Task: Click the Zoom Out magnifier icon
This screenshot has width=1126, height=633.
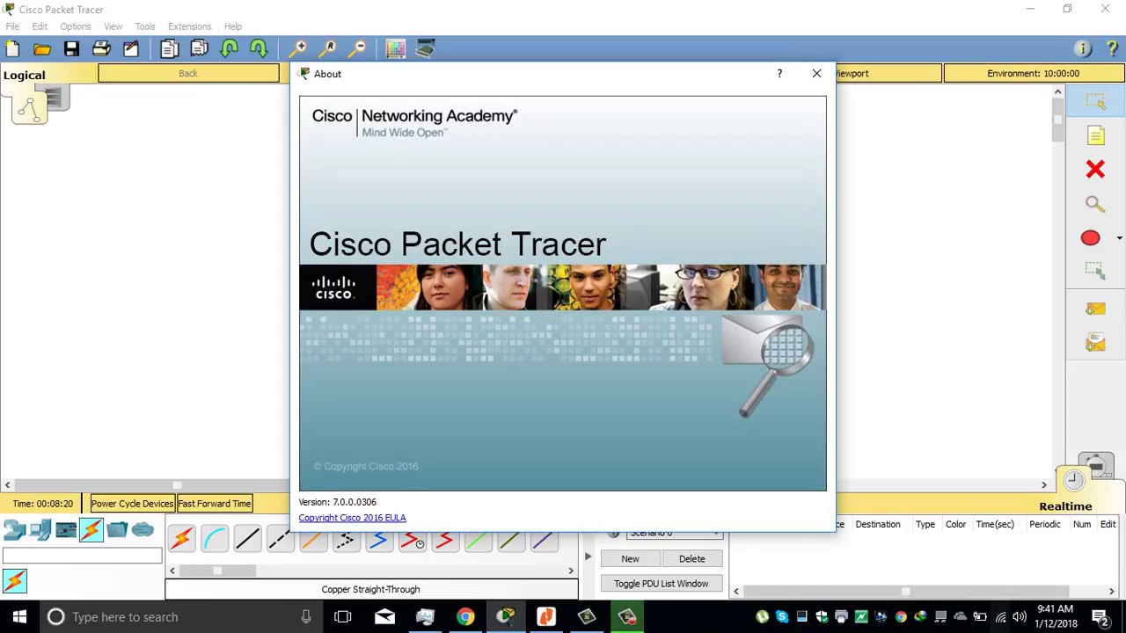Action: coord(358,49)
